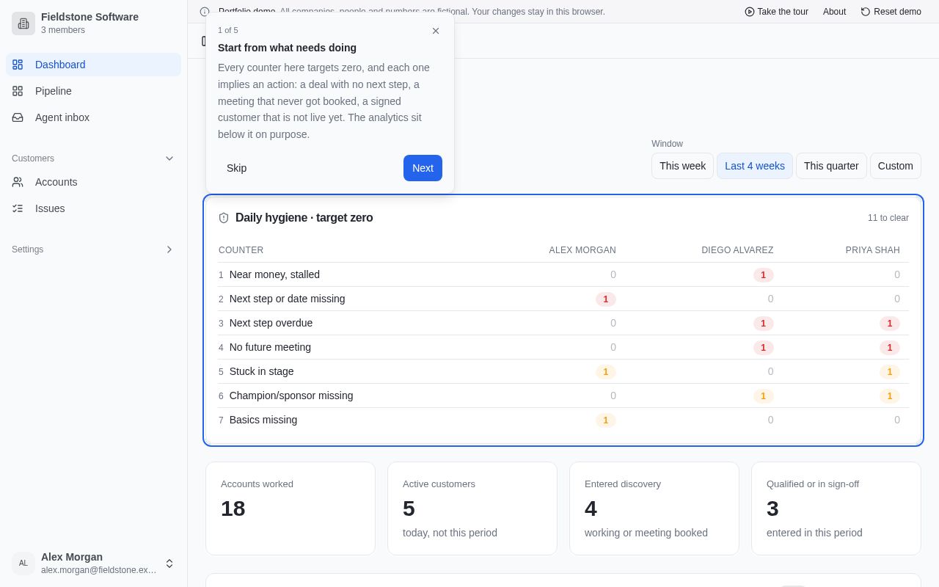Go to Pipeline in sidebar

coord(93,91)
